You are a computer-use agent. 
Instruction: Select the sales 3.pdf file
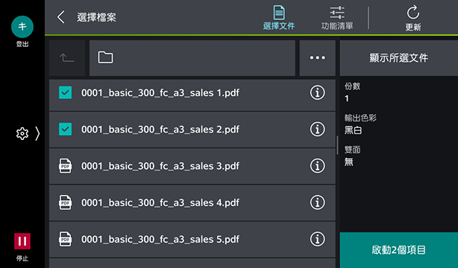pyautogui.click(x=192, y=166)
